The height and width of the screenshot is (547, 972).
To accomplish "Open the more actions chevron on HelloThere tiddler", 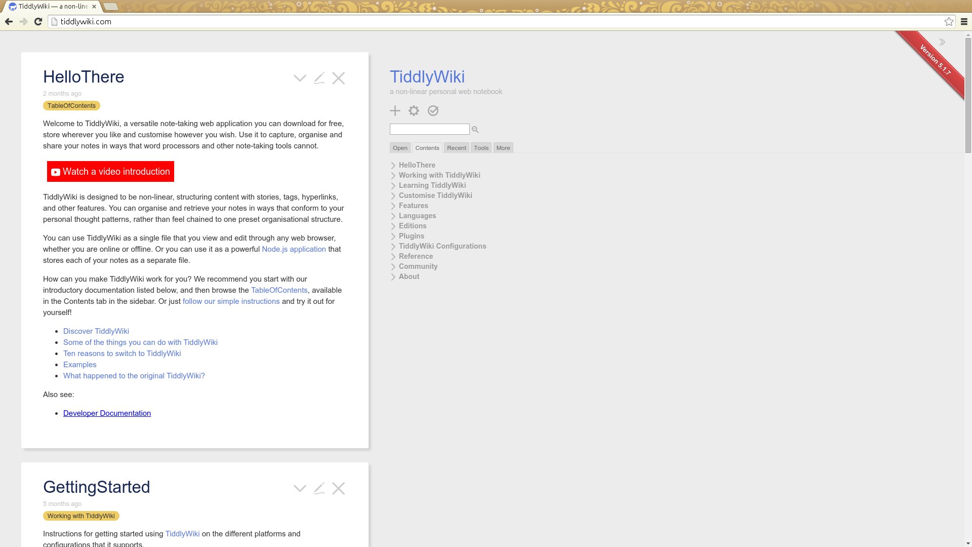I will click(300, 78).
